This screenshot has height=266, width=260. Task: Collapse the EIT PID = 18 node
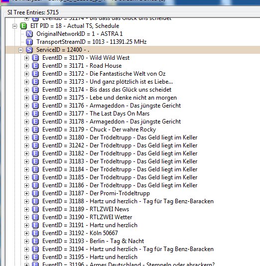click(x=15, y=26)
